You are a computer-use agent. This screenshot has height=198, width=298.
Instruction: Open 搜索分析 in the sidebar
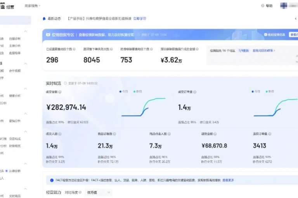[x=15, y=96]
